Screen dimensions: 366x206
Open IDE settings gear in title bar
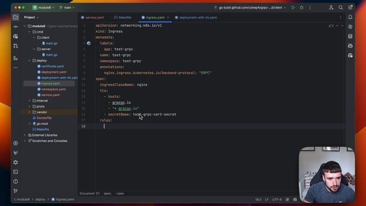(x=350, y=7)
